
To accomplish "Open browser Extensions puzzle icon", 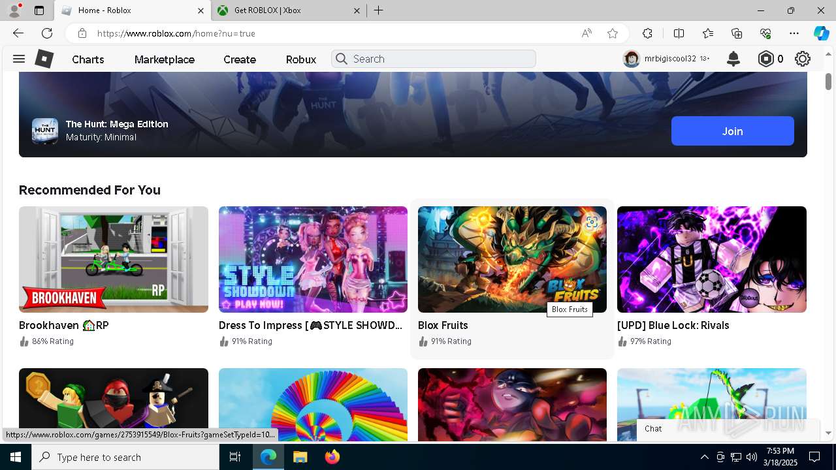I will click(647, 33).
